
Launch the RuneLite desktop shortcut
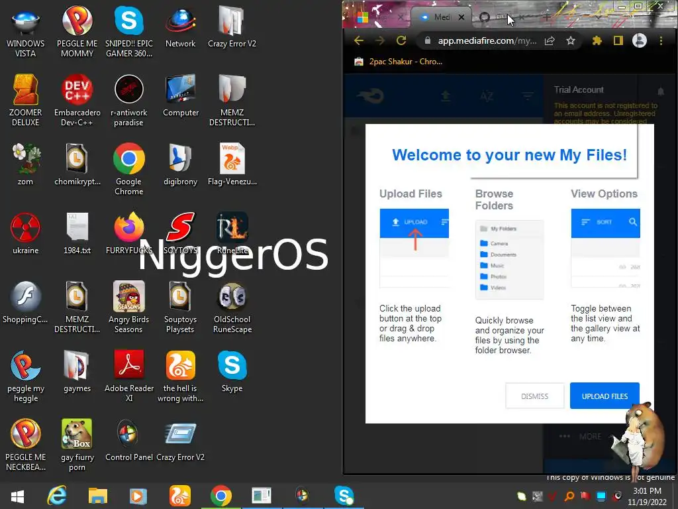coord(232,233)
